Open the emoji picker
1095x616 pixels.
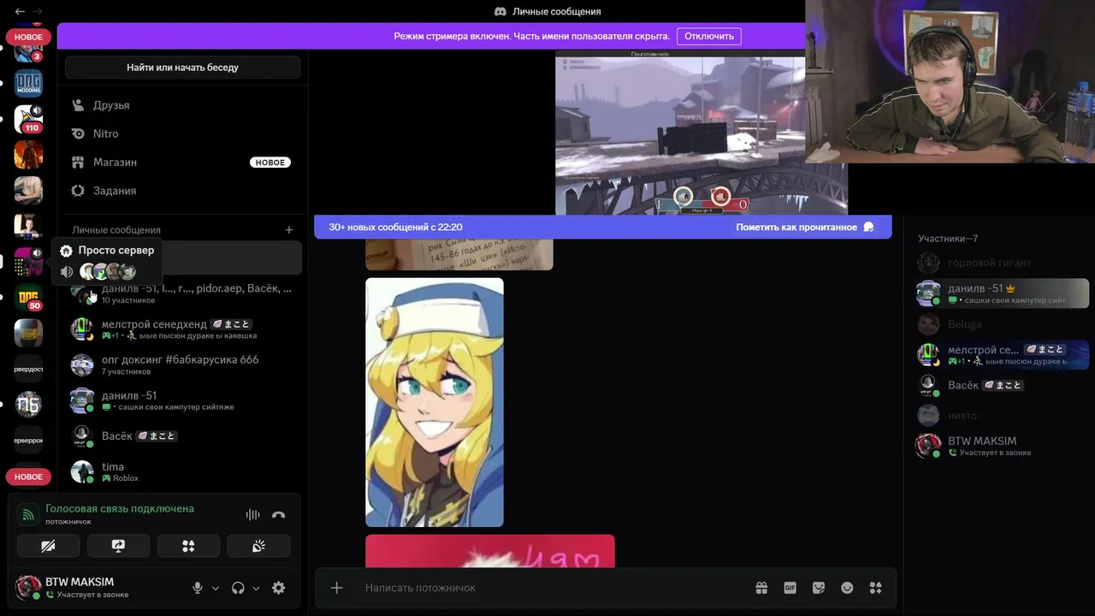(x=847, y=588)
